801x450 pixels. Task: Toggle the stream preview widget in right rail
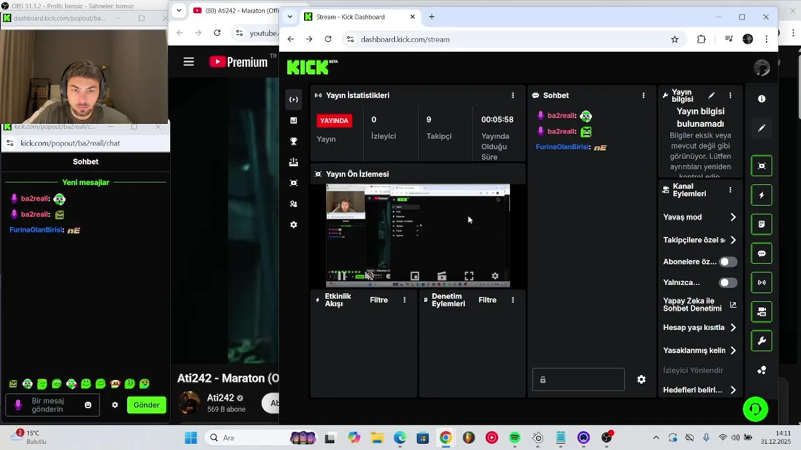(762, 166)
